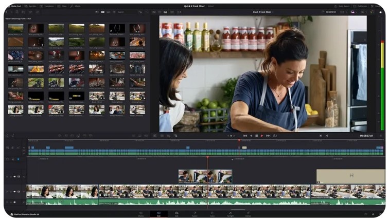Open the Media page

point(141,214)
